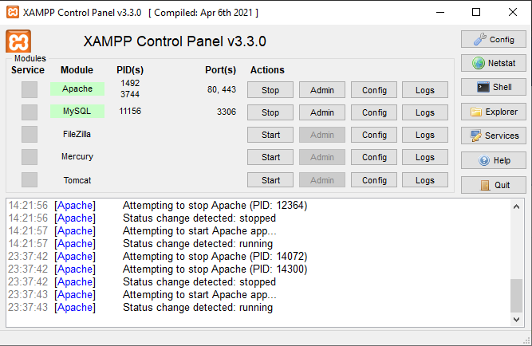View FileZilla Logs
532x346 pixels.
(425, 135)
